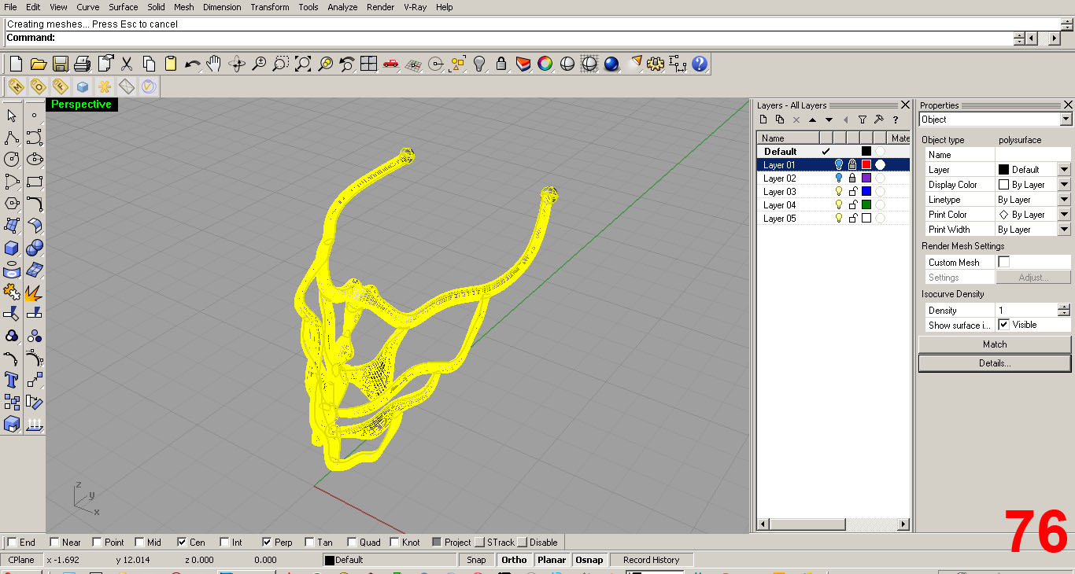The height and width of the screenshot is (574, 1075).
Task: Open the Transform menu
Action: [270, 7]
